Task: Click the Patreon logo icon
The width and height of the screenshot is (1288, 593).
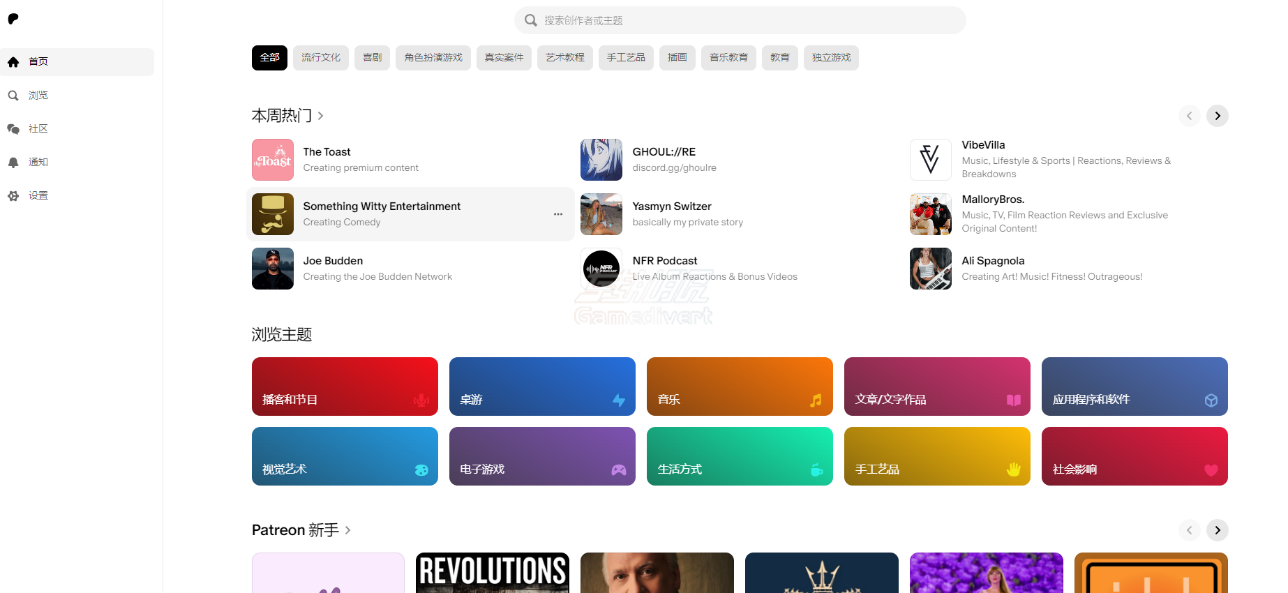Action: (13, 19)
